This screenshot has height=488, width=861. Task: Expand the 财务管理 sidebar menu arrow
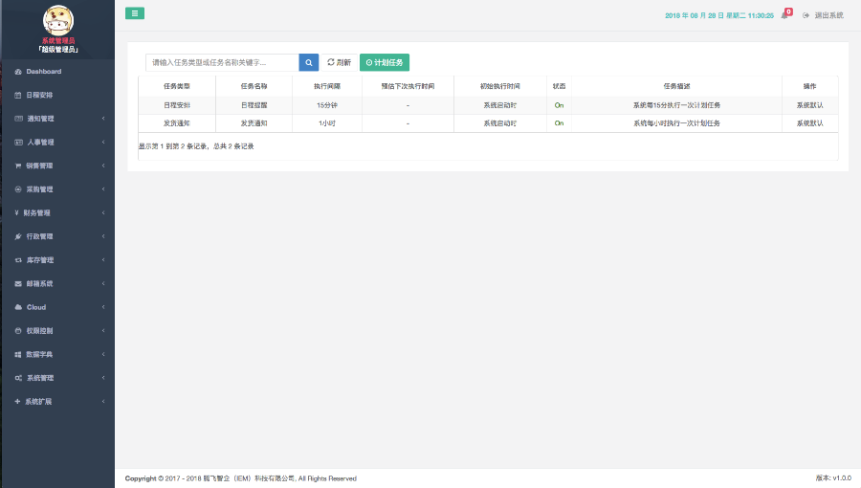[x=103, y=213]
